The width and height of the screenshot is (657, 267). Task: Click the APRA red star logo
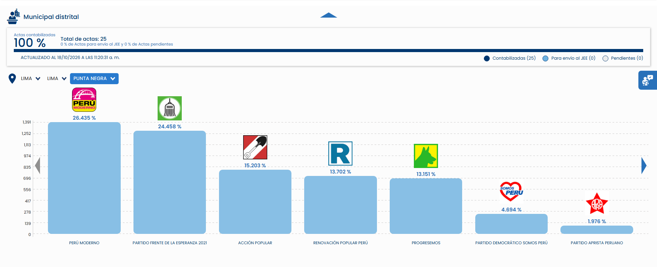(597, 204)
